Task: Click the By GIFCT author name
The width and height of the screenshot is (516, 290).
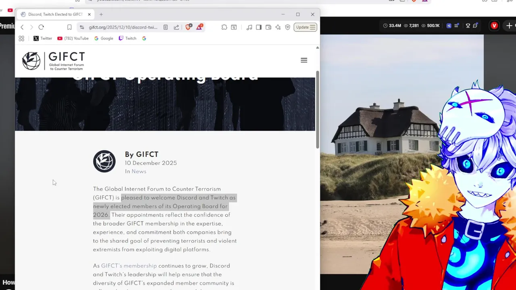Action: (x=141, y=155)
